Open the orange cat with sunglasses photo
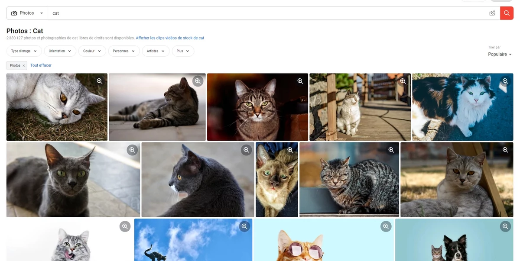The height and width of the screenshot is (261, 520). point(324,240)
